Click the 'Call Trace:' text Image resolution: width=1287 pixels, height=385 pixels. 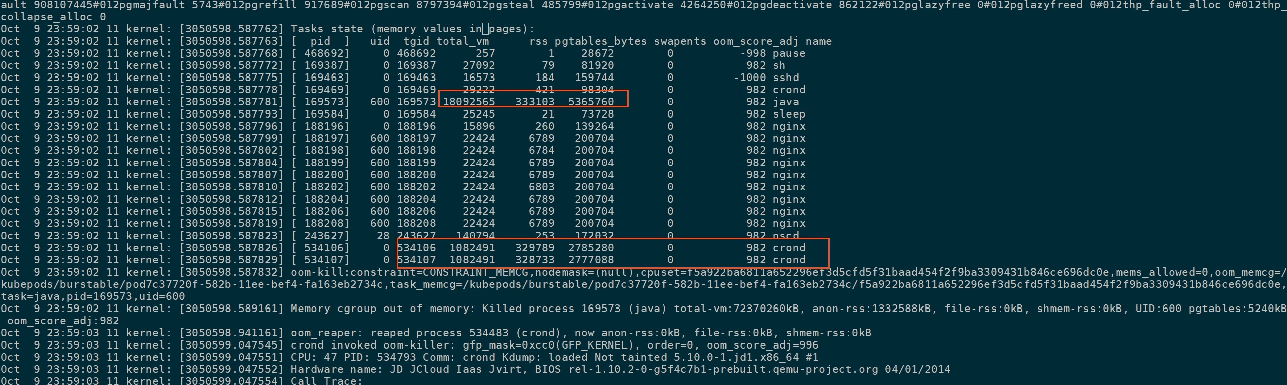[x=327, y=381]
